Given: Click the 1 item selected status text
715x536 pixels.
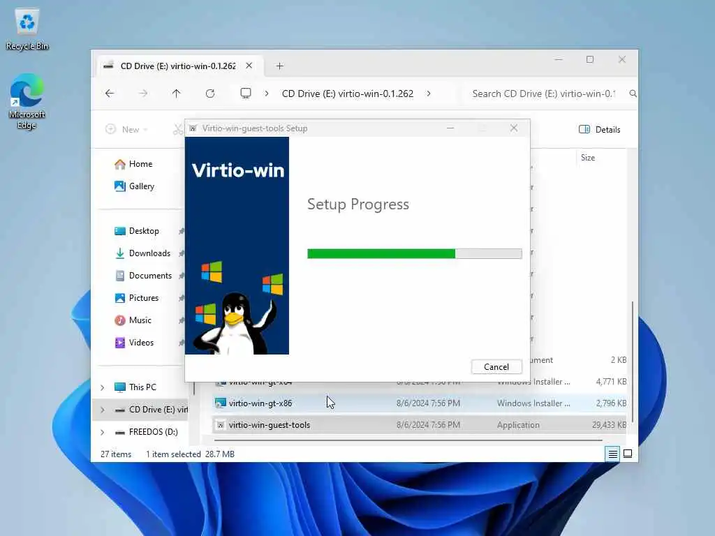Looking at the screenshot, I should pyautogui.click(x=173, y=454).
